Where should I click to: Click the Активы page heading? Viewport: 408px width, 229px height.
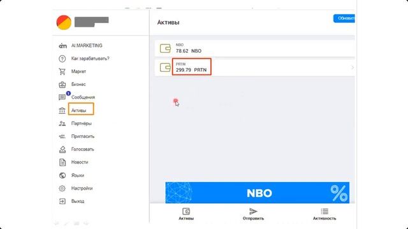pos(168,23)
